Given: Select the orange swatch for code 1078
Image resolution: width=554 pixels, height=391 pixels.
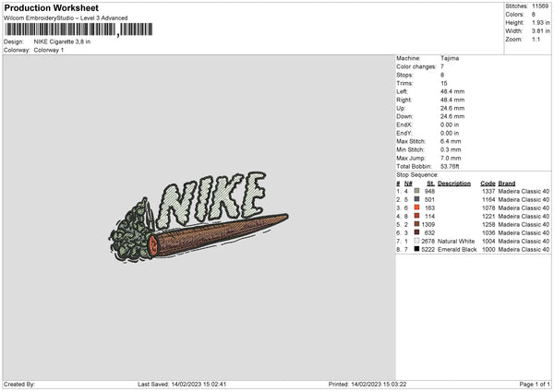Looking at the screenshot, I should [x=417, y=207].
